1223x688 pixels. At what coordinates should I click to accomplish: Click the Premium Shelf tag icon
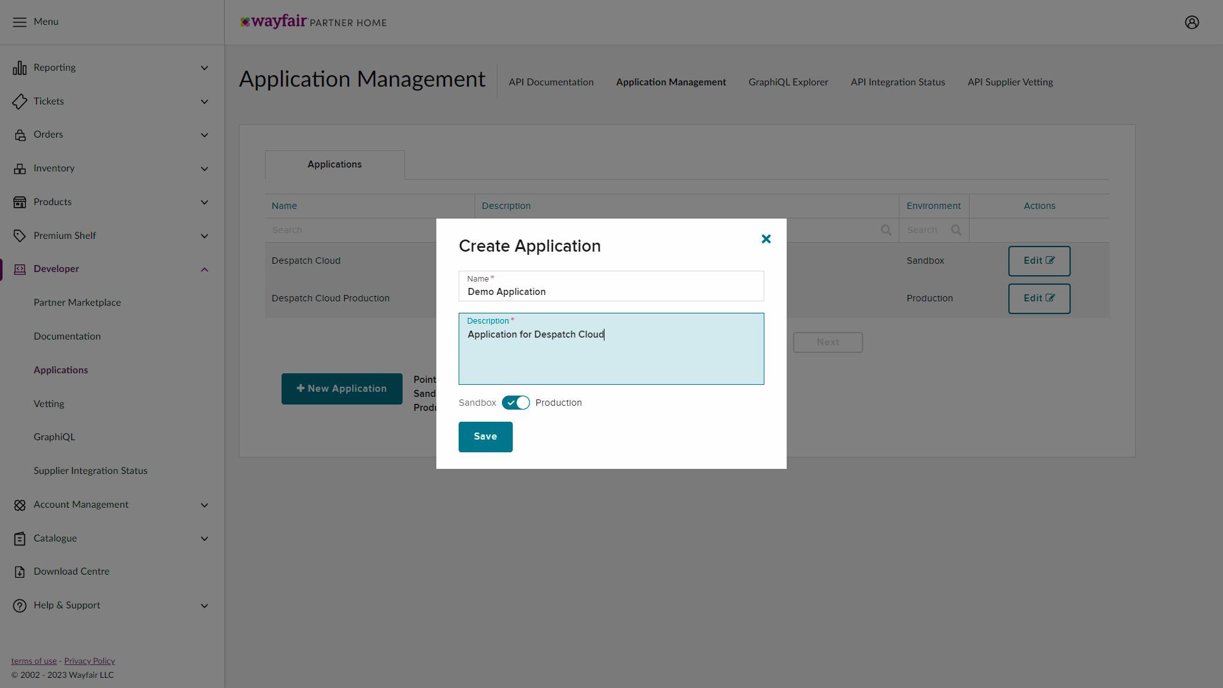tap(20, 236)
